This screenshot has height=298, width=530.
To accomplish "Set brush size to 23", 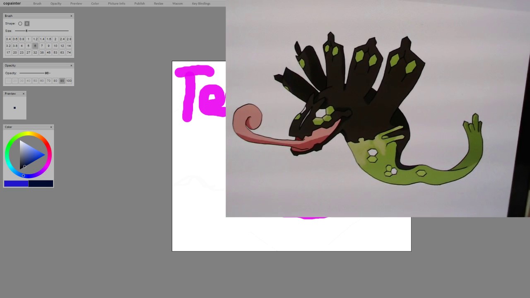I will [22, 53].
